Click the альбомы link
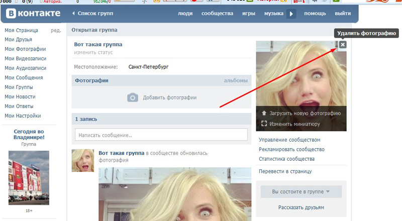 236,80
